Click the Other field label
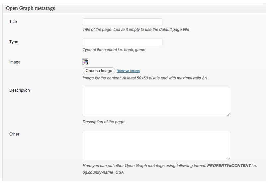Viewport: 269px width, 184px height. point(14,134)
